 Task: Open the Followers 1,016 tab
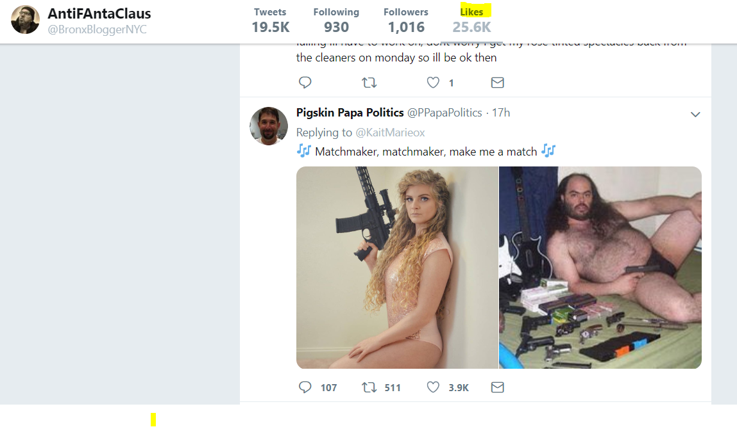pyautogui.click(x=405, y=20)
